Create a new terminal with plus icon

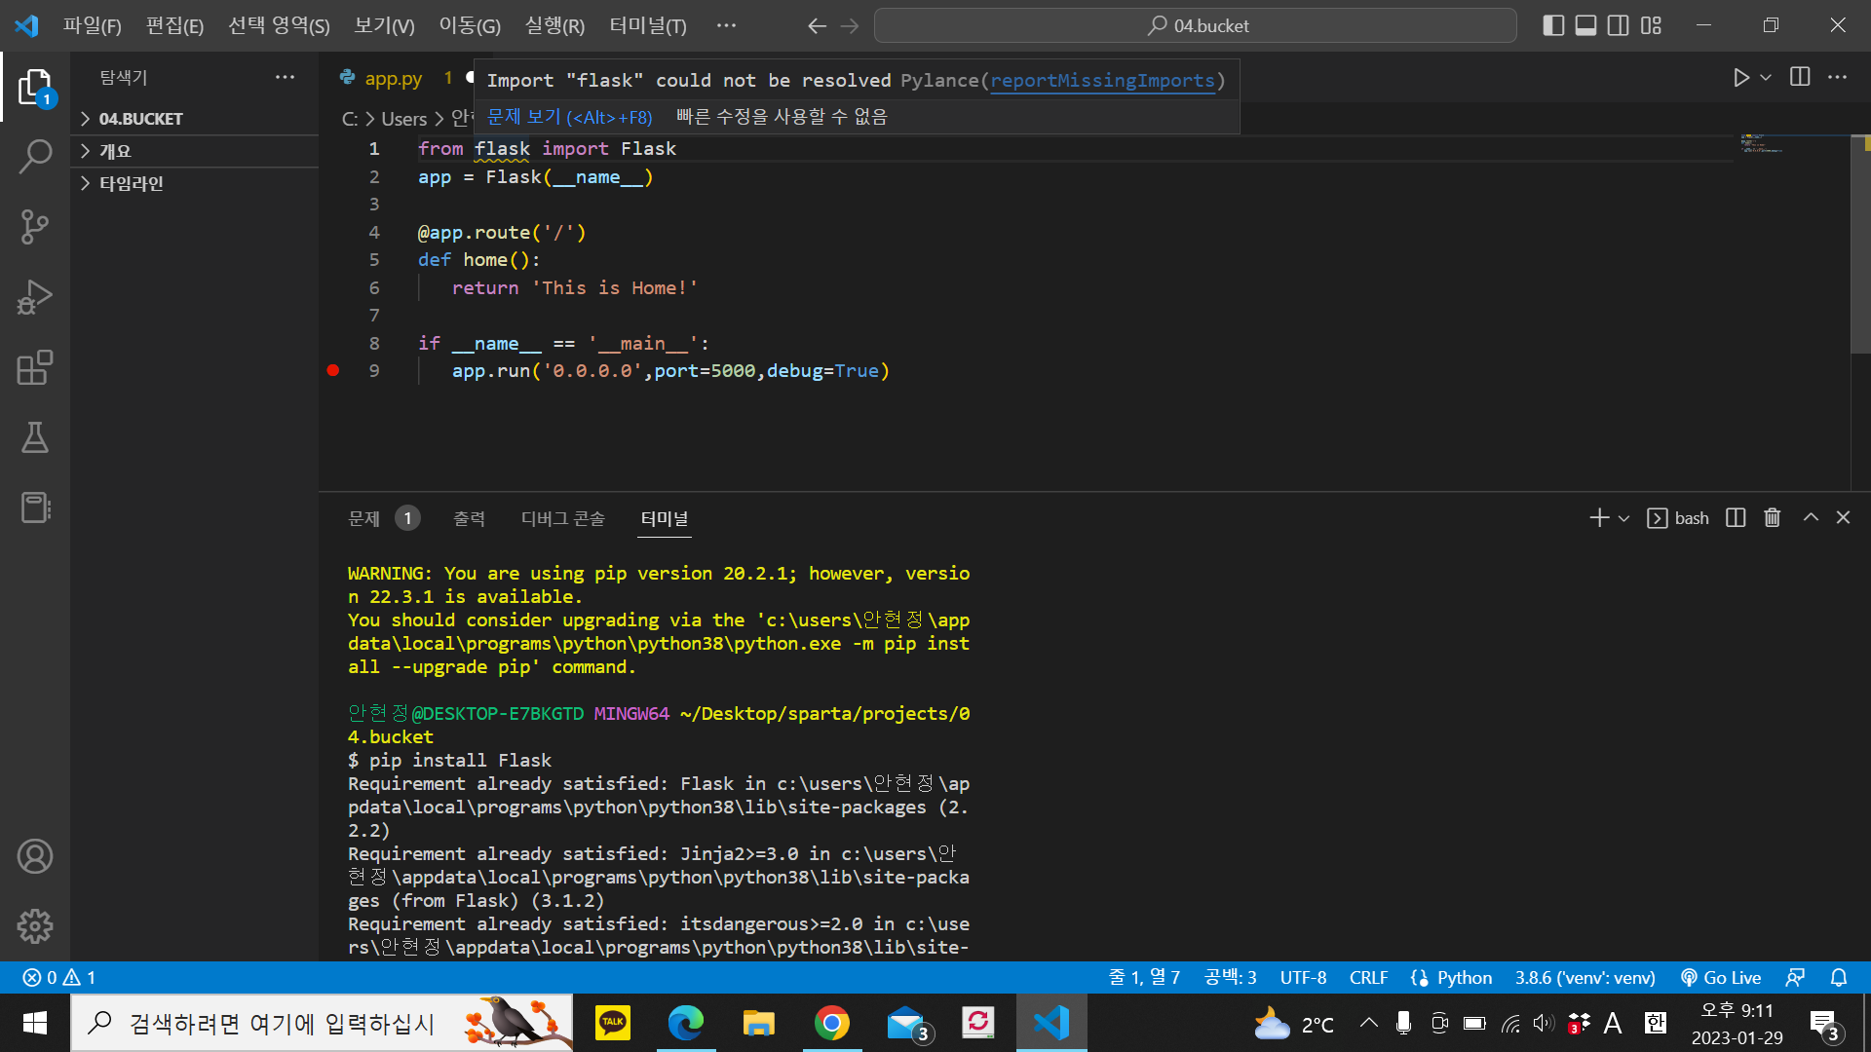[x=1599, y=518]
